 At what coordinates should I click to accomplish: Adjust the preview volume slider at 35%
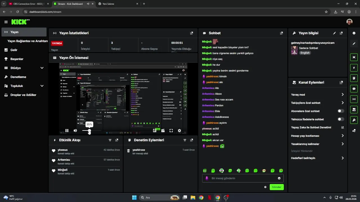pyautogui.click(x=89, y=130)
